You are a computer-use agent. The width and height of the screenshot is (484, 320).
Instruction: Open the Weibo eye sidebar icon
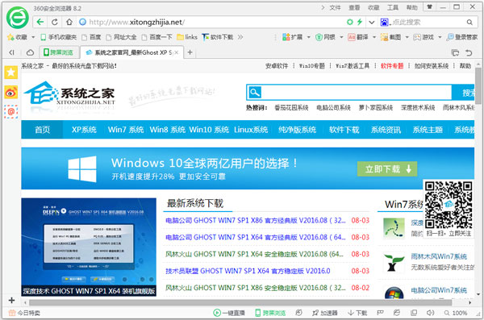click(x=10, y=92)
